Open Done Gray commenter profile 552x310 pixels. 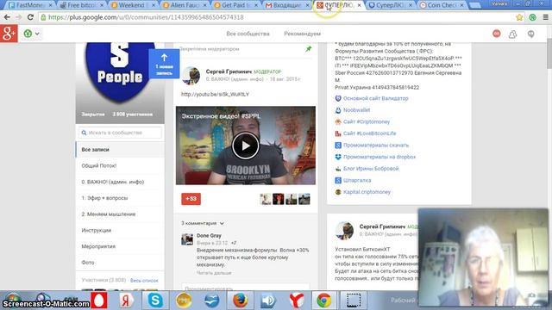click(x=209, y=235)
